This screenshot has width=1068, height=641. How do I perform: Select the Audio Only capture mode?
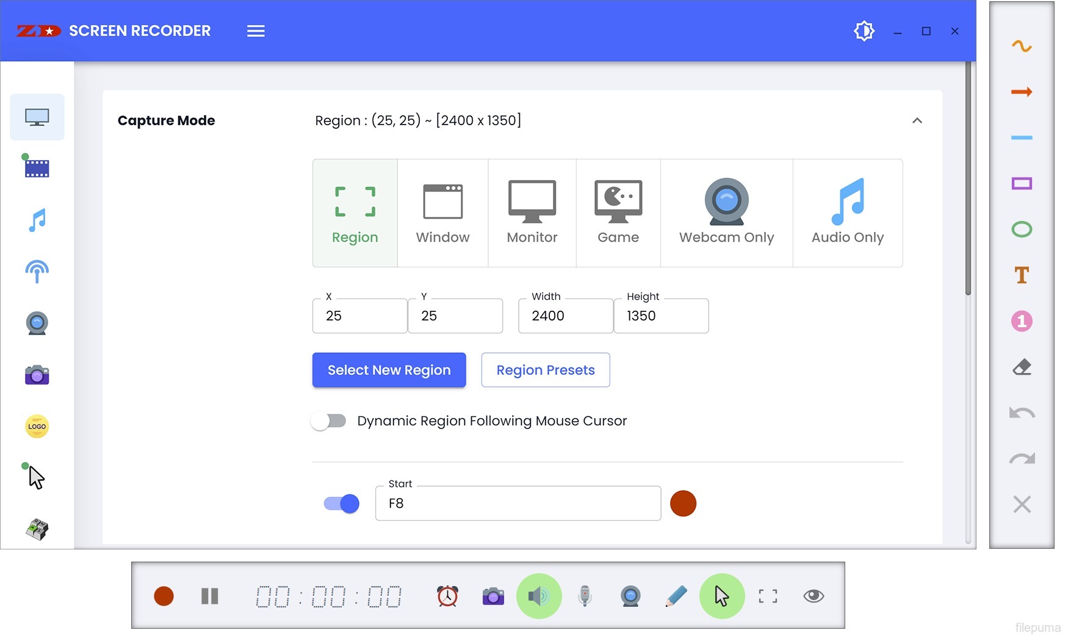[x=848, y=212]
